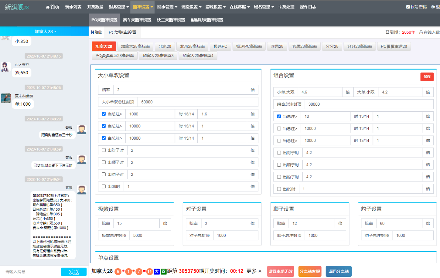Click the logout icon in the top-right corner

(433, 7)
